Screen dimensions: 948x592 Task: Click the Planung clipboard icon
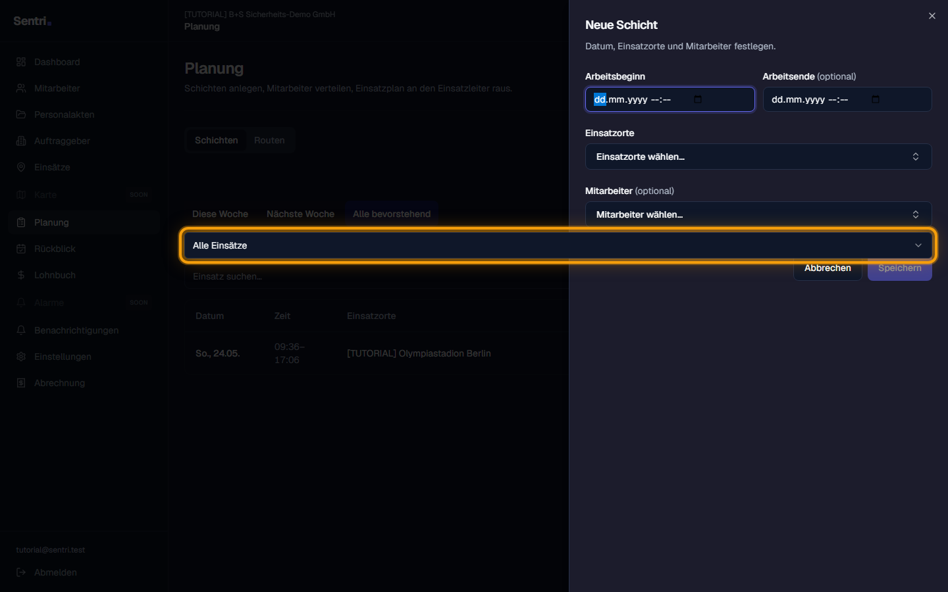pyautogui.click(x=21, y=222)
